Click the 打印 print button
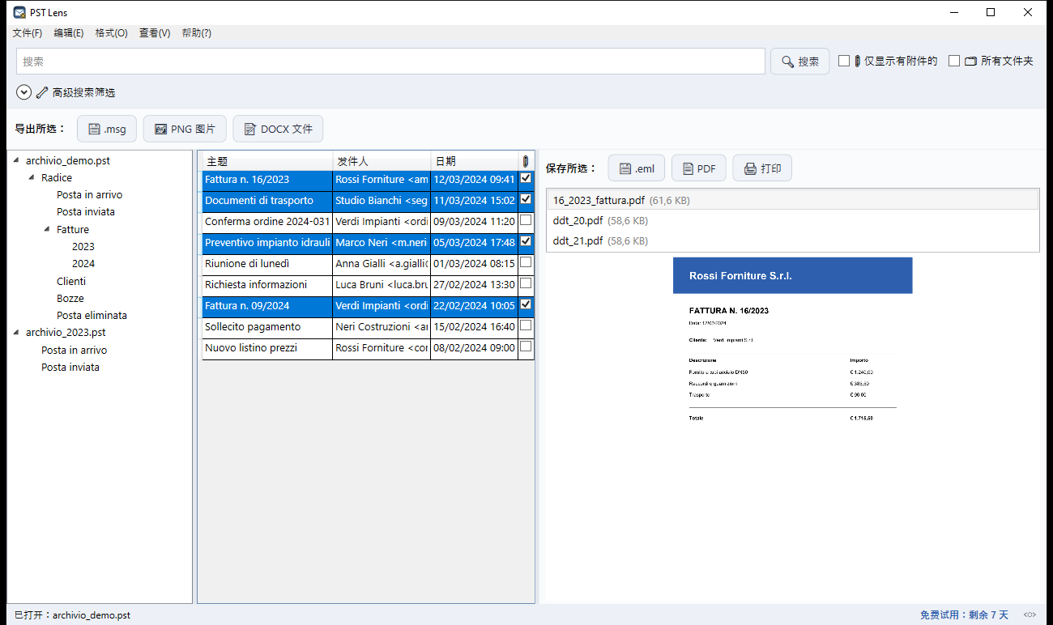 (762, 168)
